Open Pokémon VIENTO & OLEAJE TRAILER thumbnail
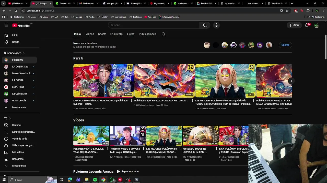Image resolution: width=327 pixels, height=183 pixels. [x=91, y=136]
